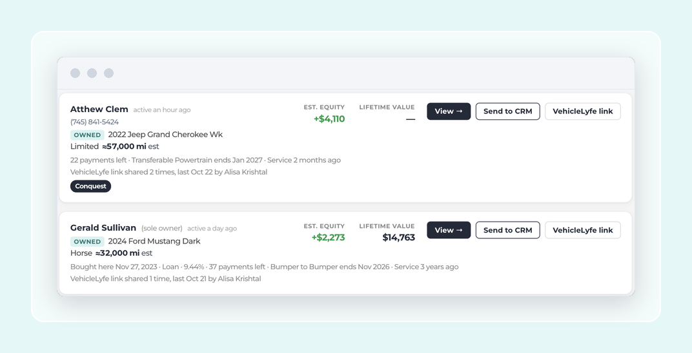Click '22 payments left' detail line
The image size is (692, 353).
(205, 160)
